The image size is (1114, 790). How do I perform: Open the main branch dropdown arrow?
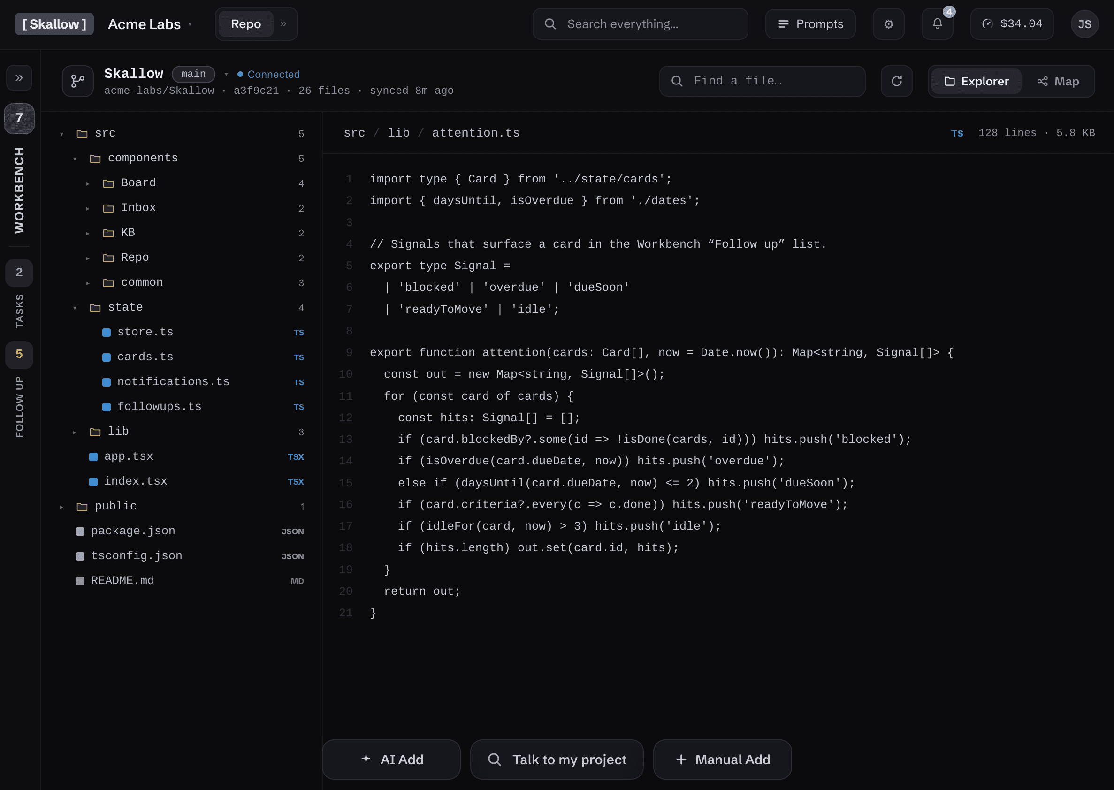(226, 75)
